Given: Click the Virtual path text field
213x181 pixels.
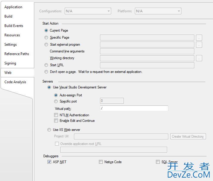Looking at the screenshot, I should [x=134, y=108].
